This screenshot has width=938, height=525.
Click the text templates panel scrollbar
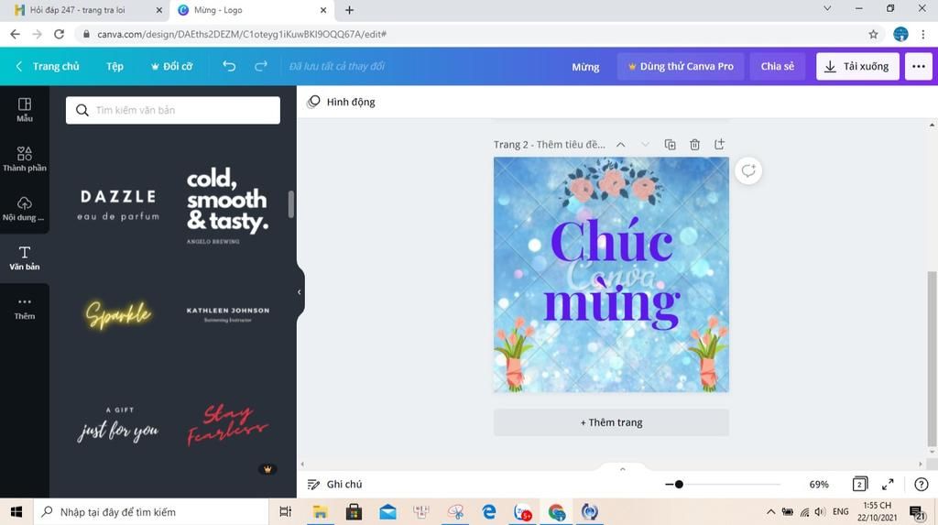point(291,204)
